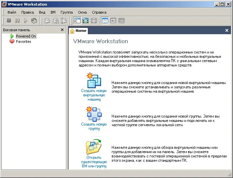The image size is (233, 178).
Task: Click the Power On play toolbar icon
Action: (x=26, y=21)
